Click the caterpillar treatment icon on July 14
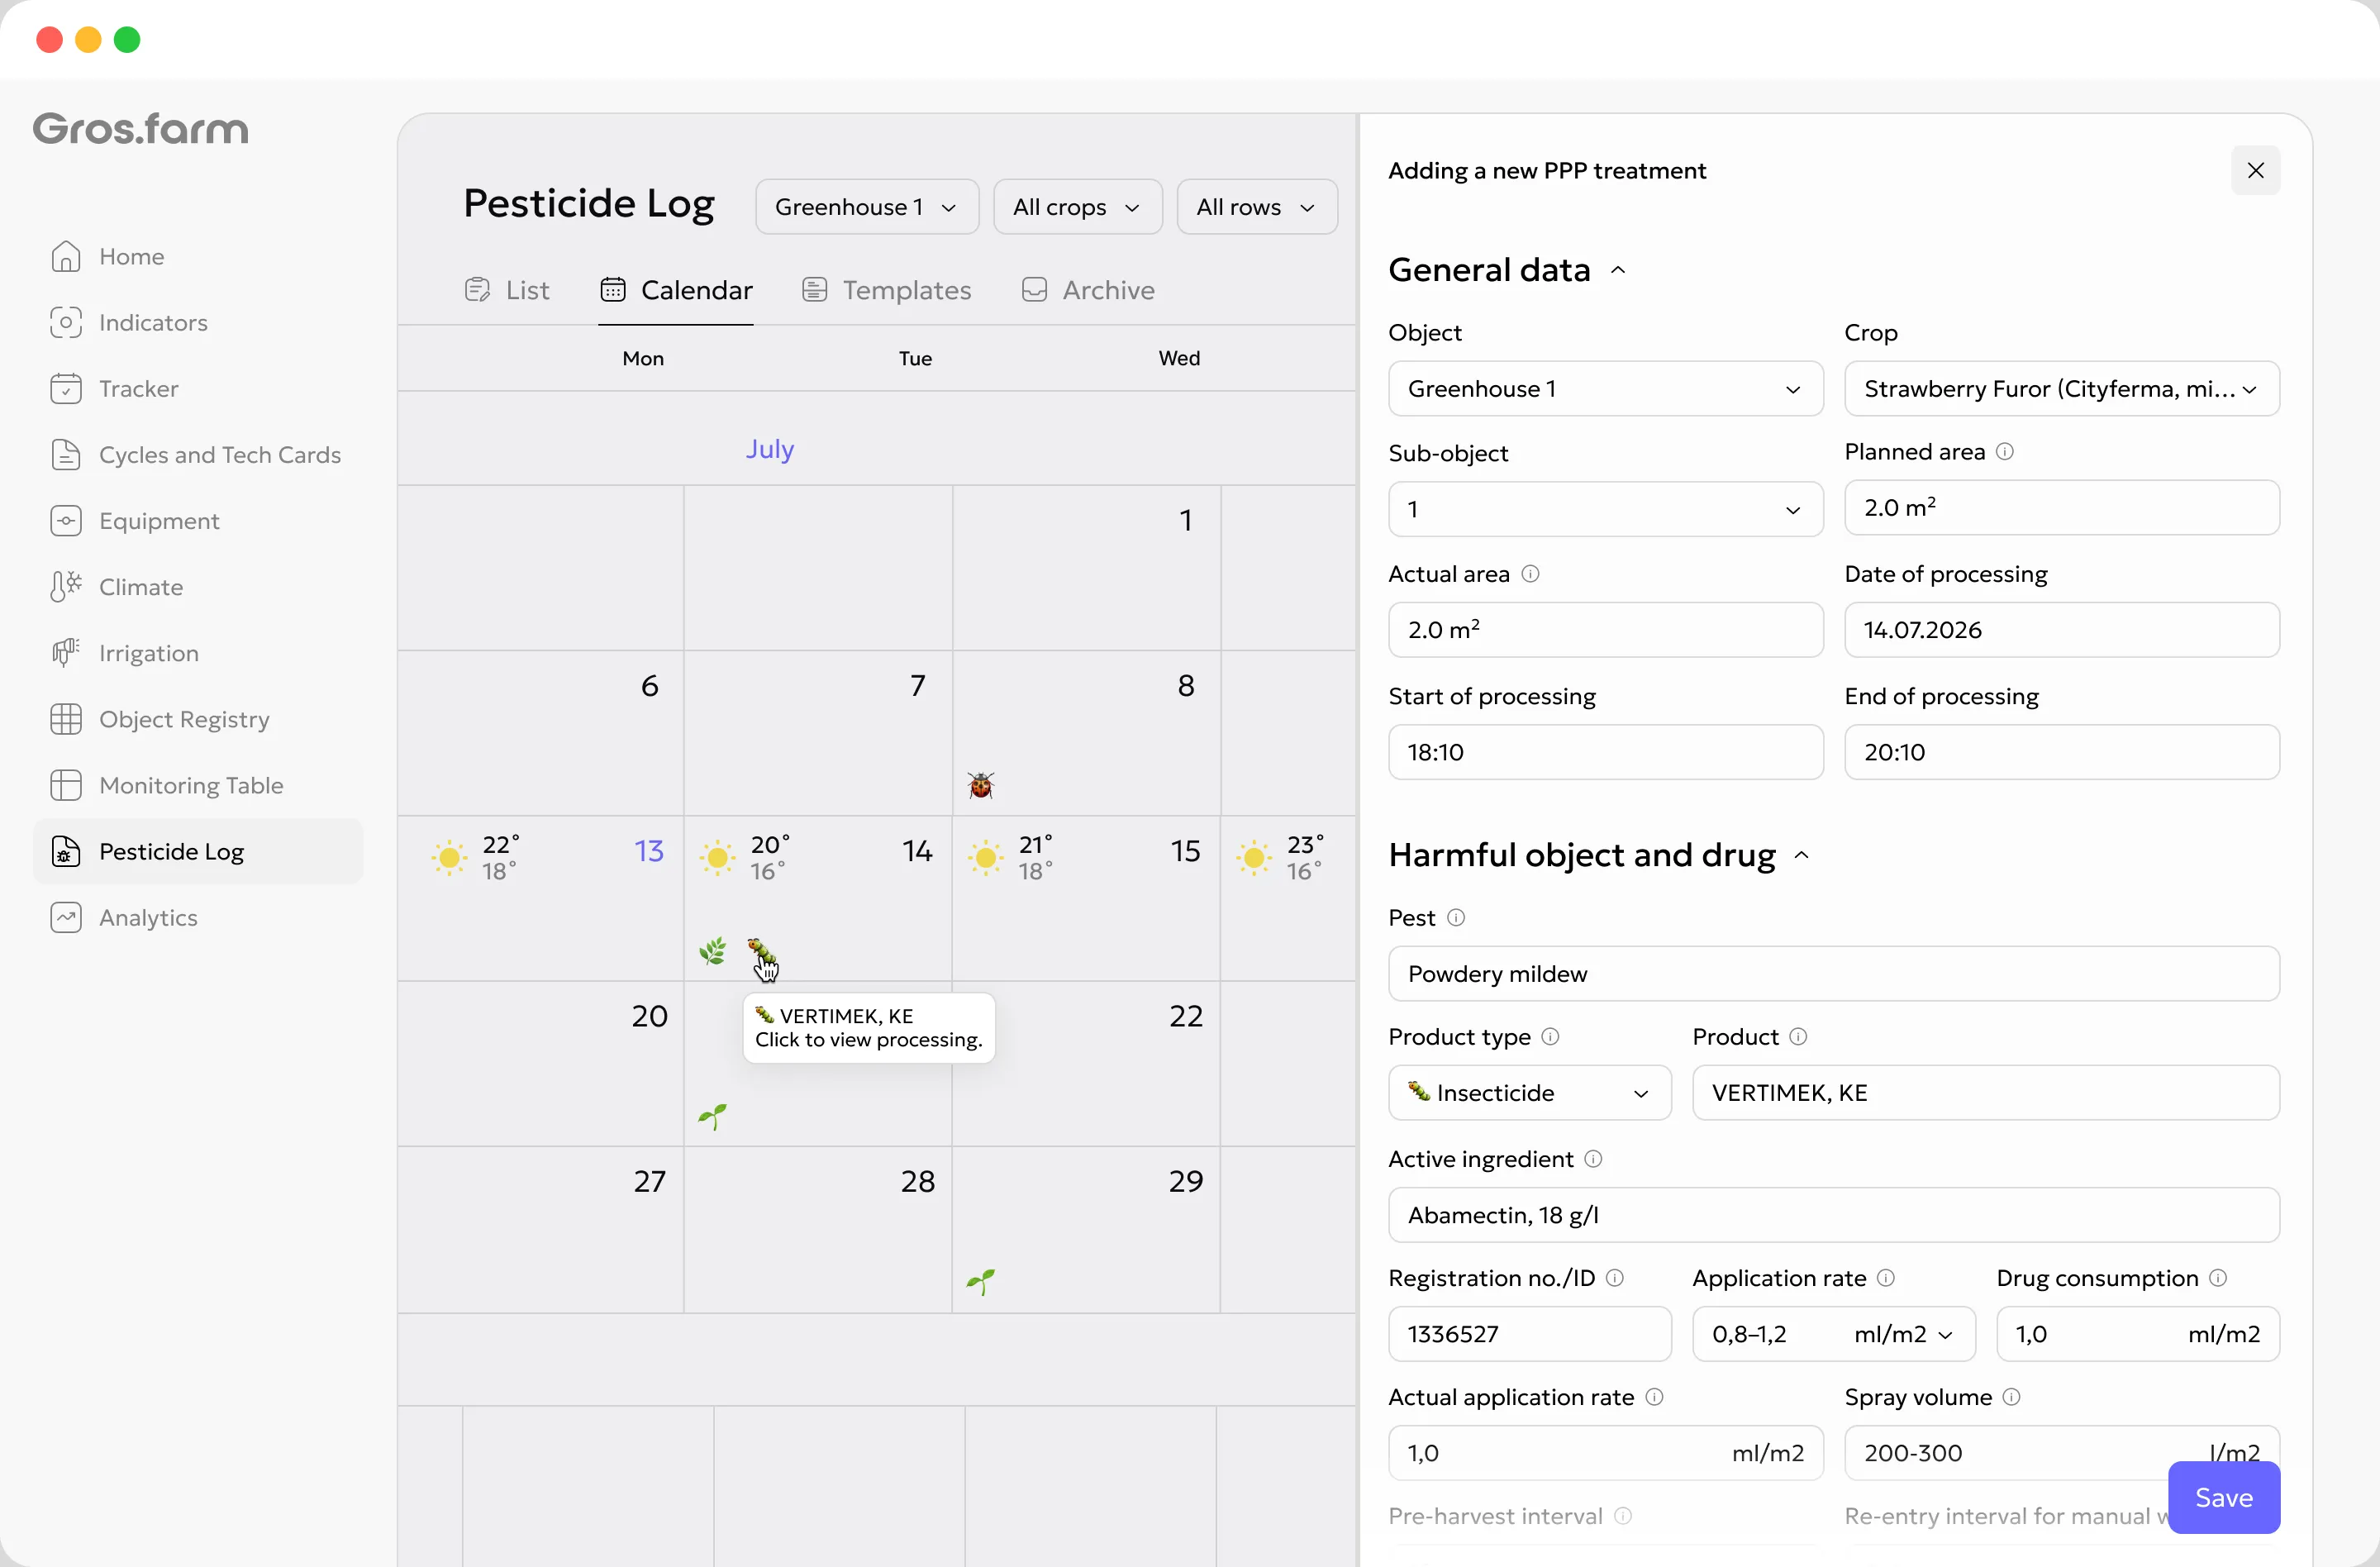This screenshot has width=2380, height=1567. [762, 951]
